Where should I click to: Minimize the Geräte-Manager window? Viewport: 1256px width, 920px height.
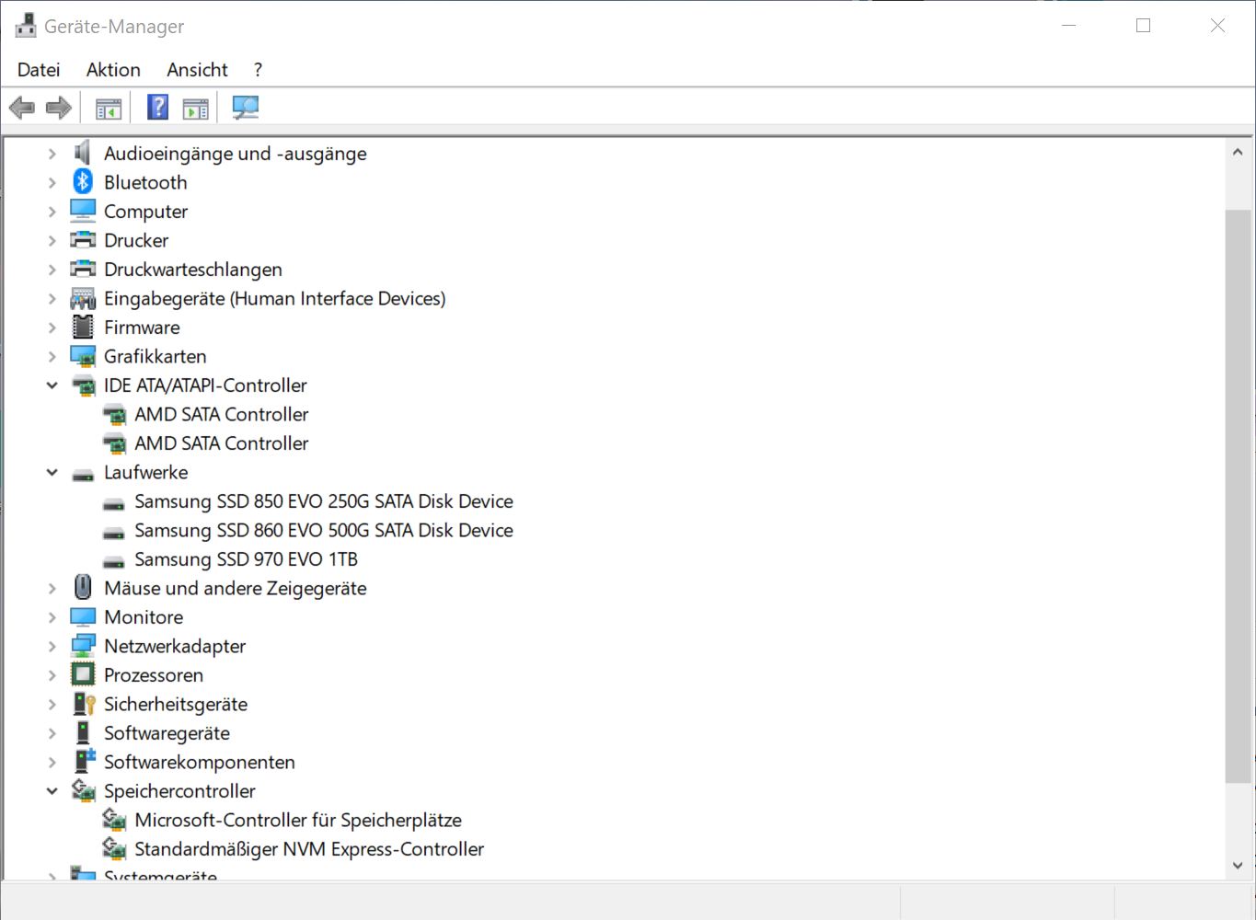click(x=1069, y=26)
